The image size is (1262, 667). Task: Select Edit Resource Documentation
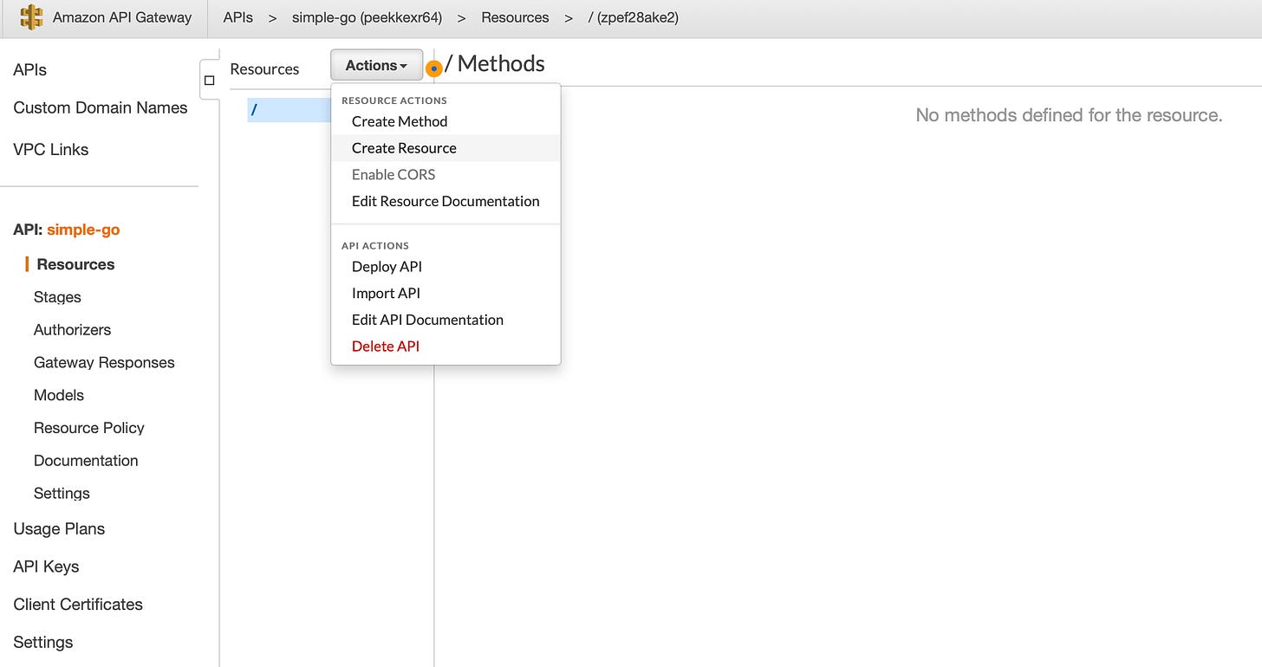pos(446,201)
